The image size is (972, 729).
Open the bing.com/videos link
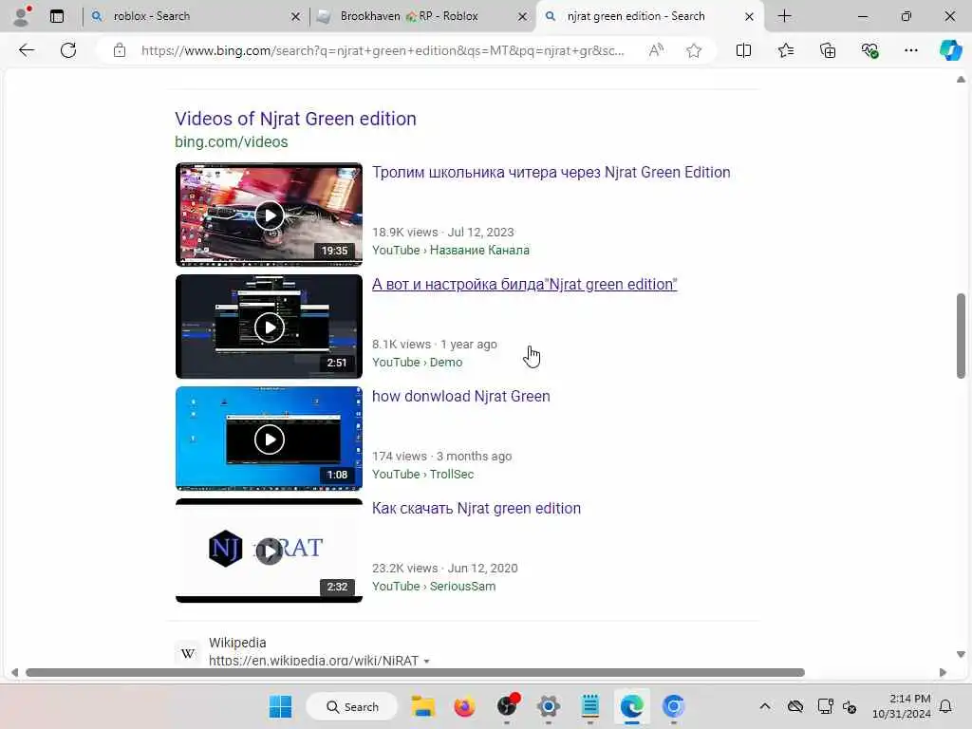pyautogui.click(x=232, y=142)
